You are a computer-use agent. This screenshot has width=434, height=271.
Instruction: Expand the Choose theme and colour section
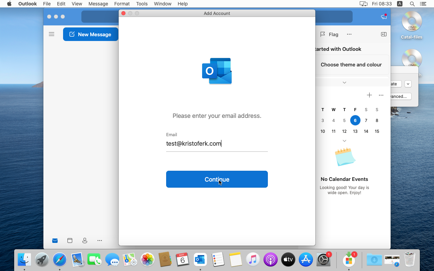pos(344,82)
